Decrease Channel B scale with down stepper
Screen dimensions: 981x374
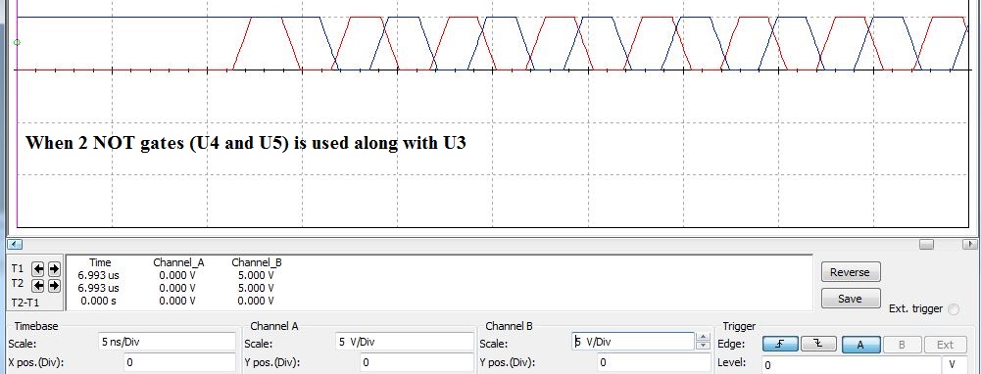coord(704,346)
